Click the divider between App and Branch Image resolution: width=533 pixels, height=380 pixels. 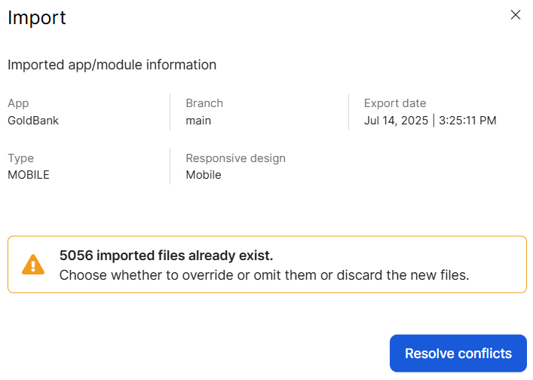pos(170,112)
